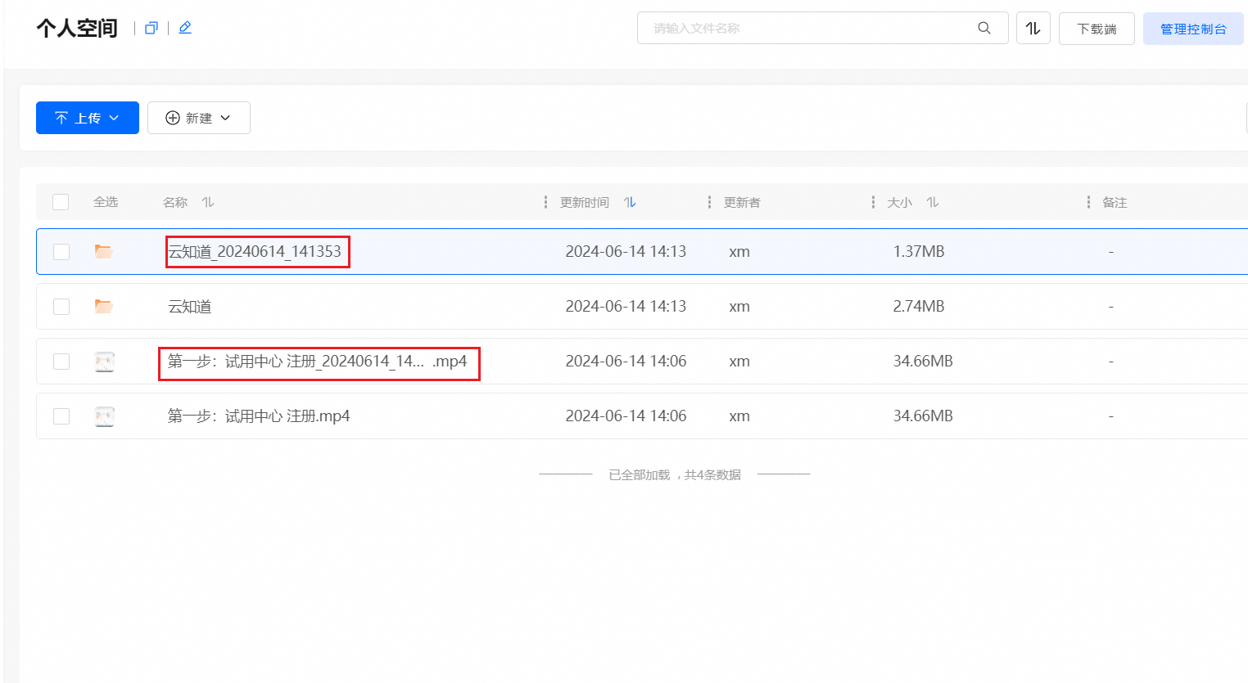Image resolution: width=1248 pixels, height=683 pixels.
Task: Check box for 第一步：试用中心 注册.mp4
Action: 61,416
